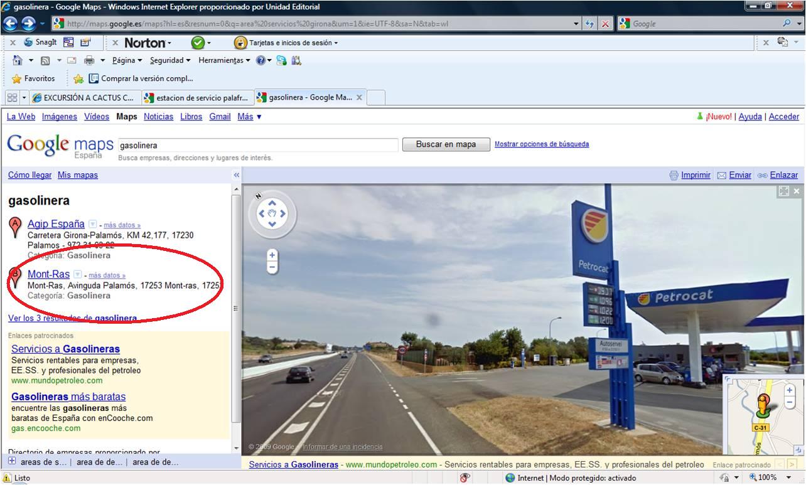Open the Seguridad menu
Viewport: 806px width, 485px height.
[170, 60]
